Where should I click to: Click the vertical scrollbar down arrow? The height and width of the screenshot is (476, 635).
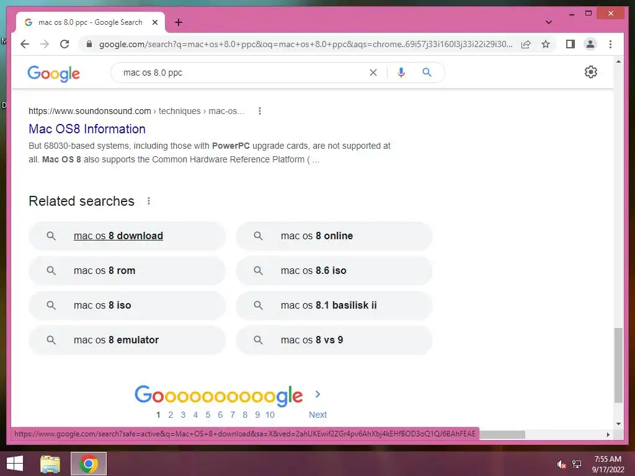[x=618, y=424]
